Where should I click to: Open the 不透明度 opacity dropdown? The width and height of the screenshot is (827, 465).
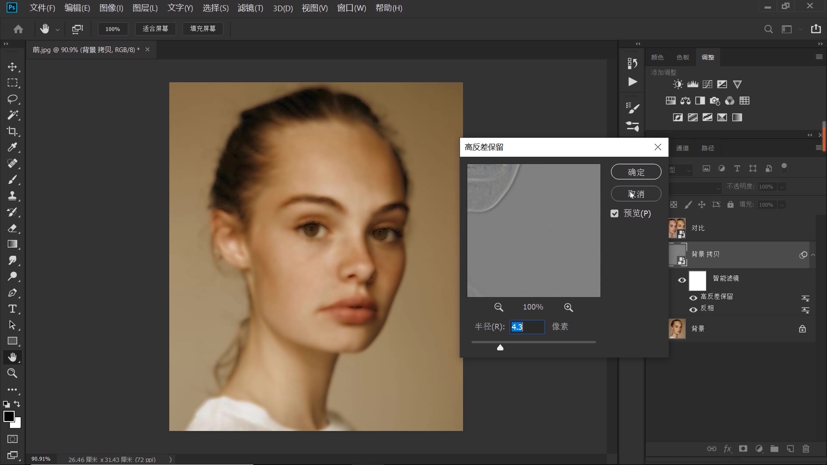(x=782, y=187)
